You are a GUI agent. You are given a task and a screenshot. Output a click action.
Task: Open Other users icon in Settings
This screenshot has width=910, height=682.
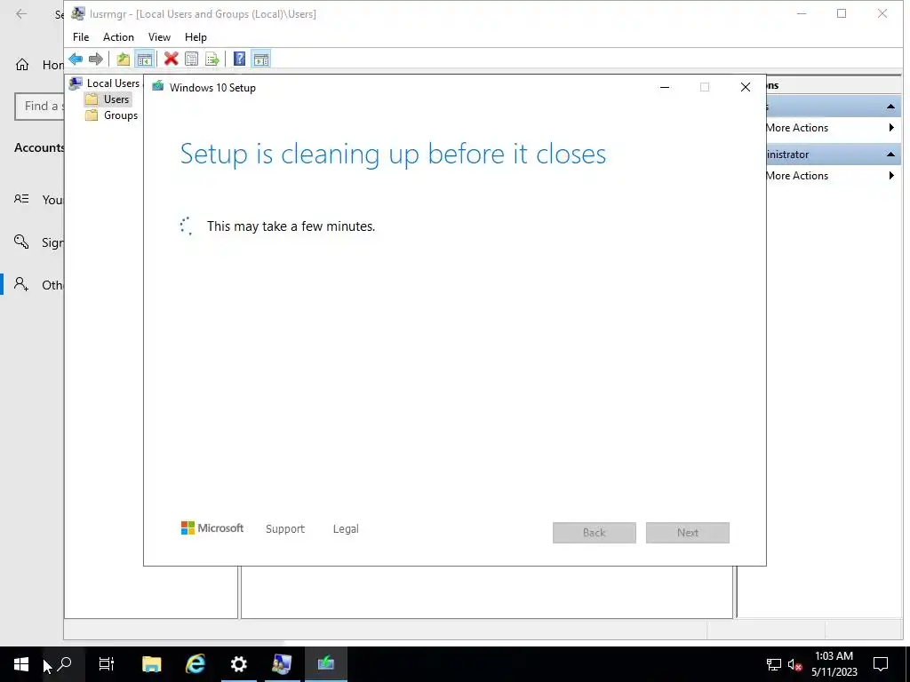coord(21,284)
